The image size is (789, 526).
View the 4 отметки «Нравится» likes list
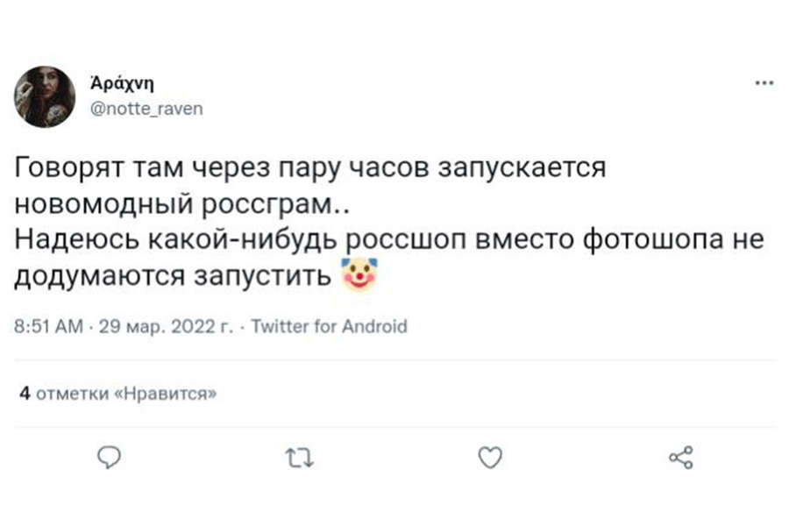117,394
